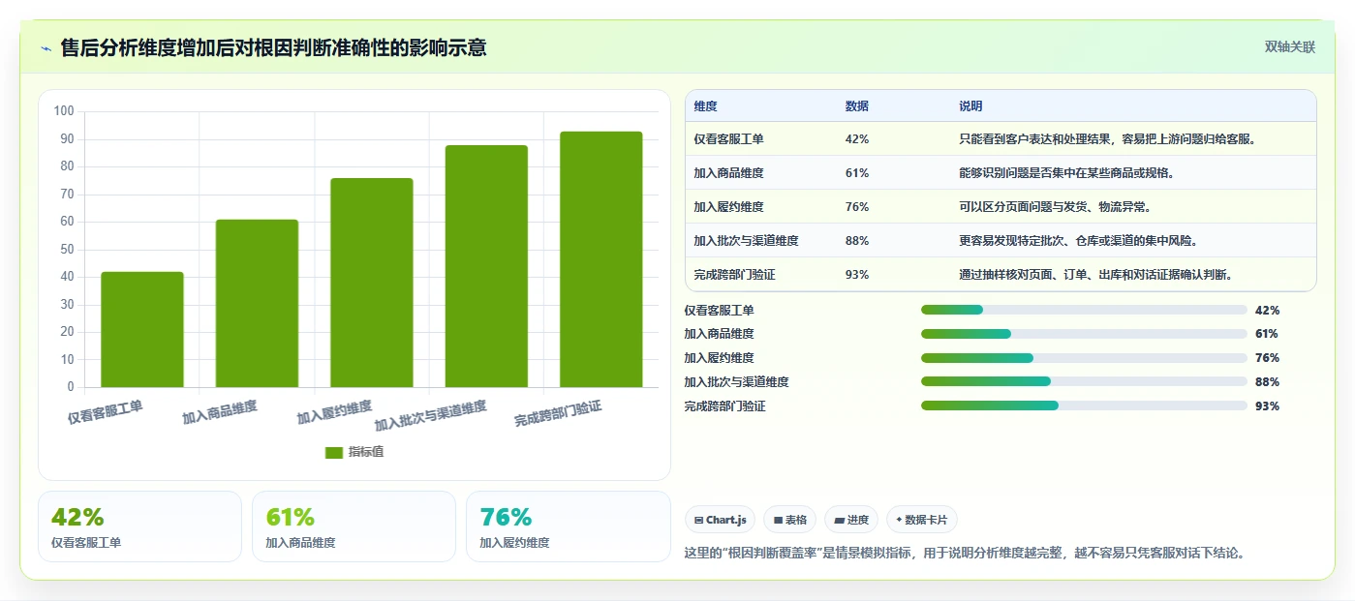Click the chart title 售后分析维度增加后
Screen dimensions: 1355x601
click(273, 47)
